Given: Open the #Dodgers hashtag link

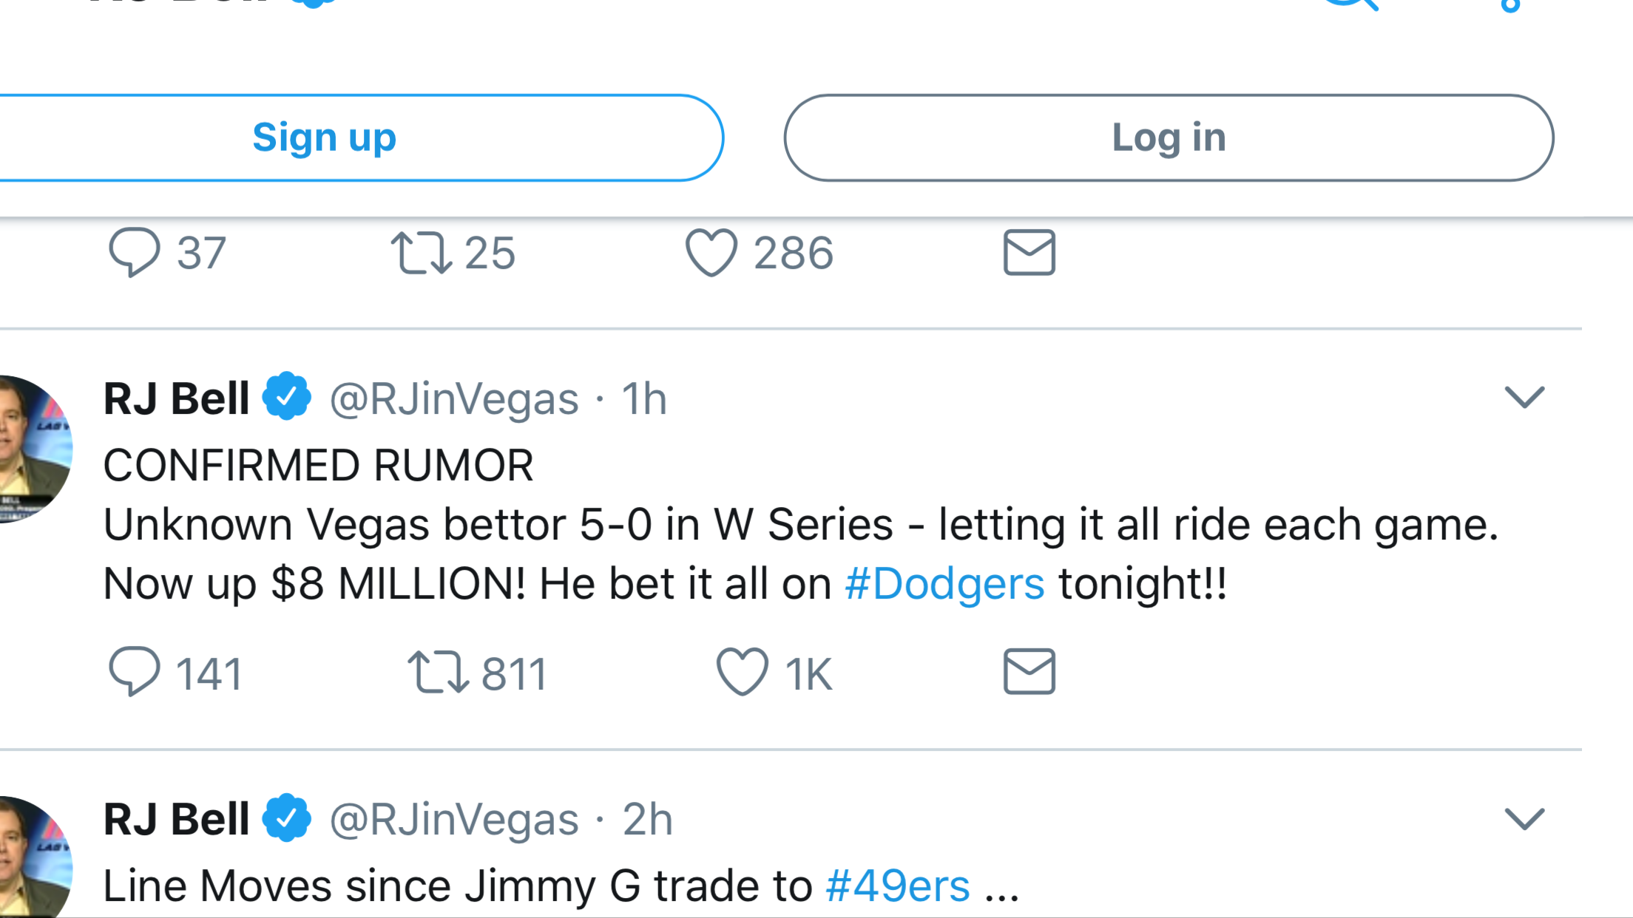Looking at the screenshot, I should click(x=944, y=584).
